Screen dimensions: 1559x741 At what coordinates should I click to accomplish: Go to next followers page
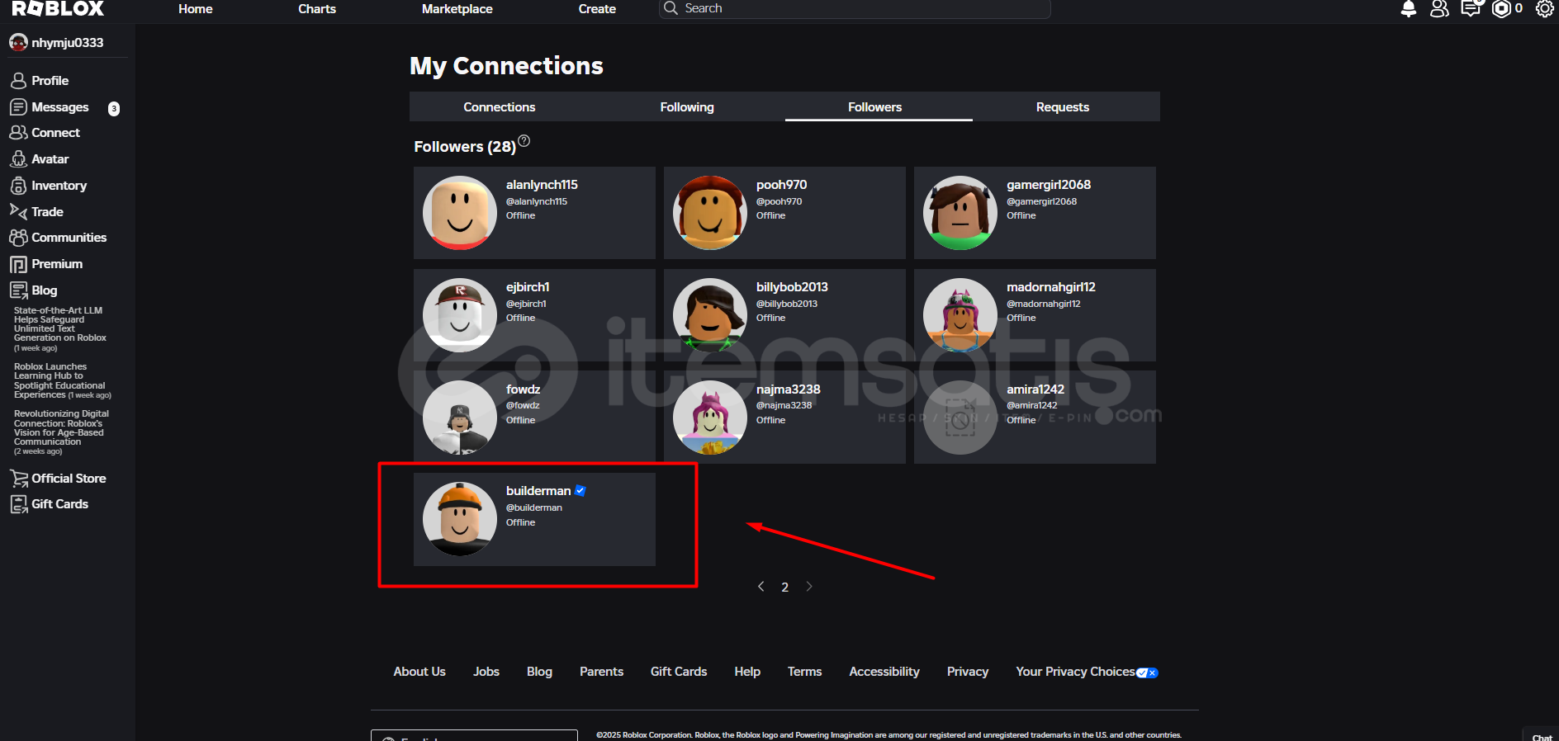(x=809, y=587)
